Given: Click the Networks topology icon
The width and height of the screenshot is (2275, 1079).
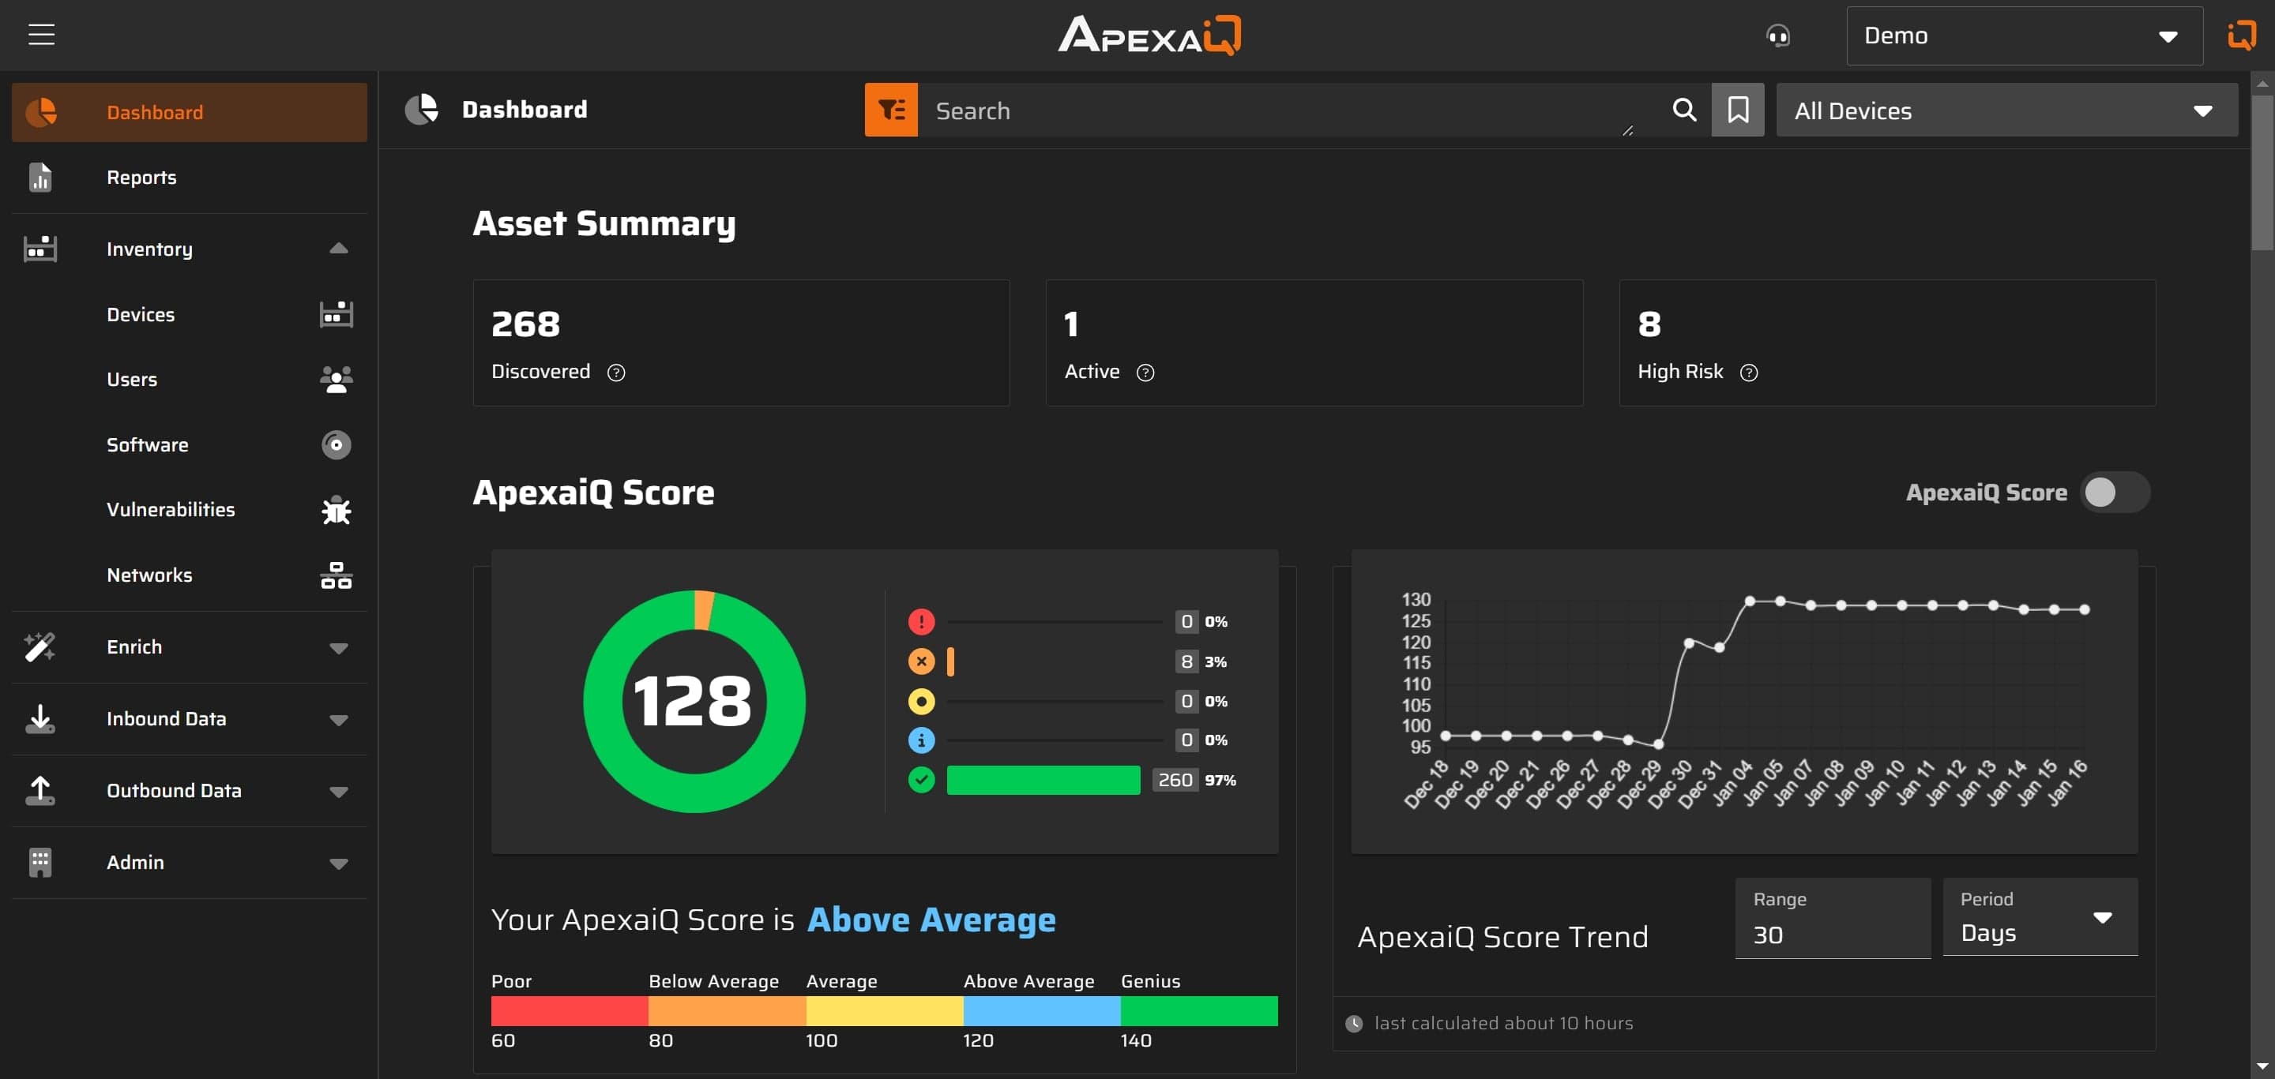Looking at the screenshot, I should [336, 575].
